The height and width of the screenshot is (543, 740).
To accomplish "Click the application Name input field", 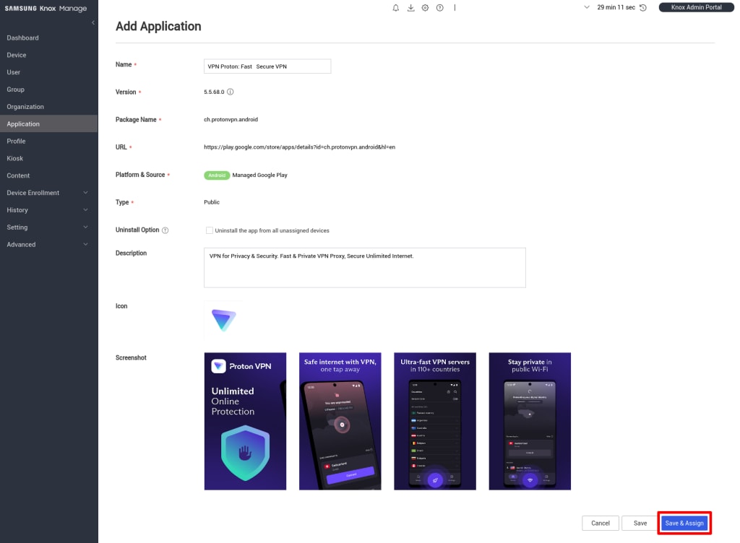I will click(x=267, y=66).
